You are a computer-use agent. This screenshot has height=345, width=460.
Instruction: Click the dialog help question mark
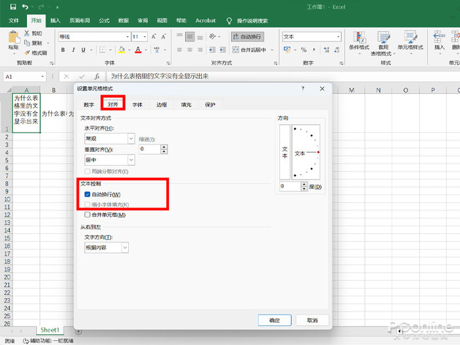click(303, 88)
